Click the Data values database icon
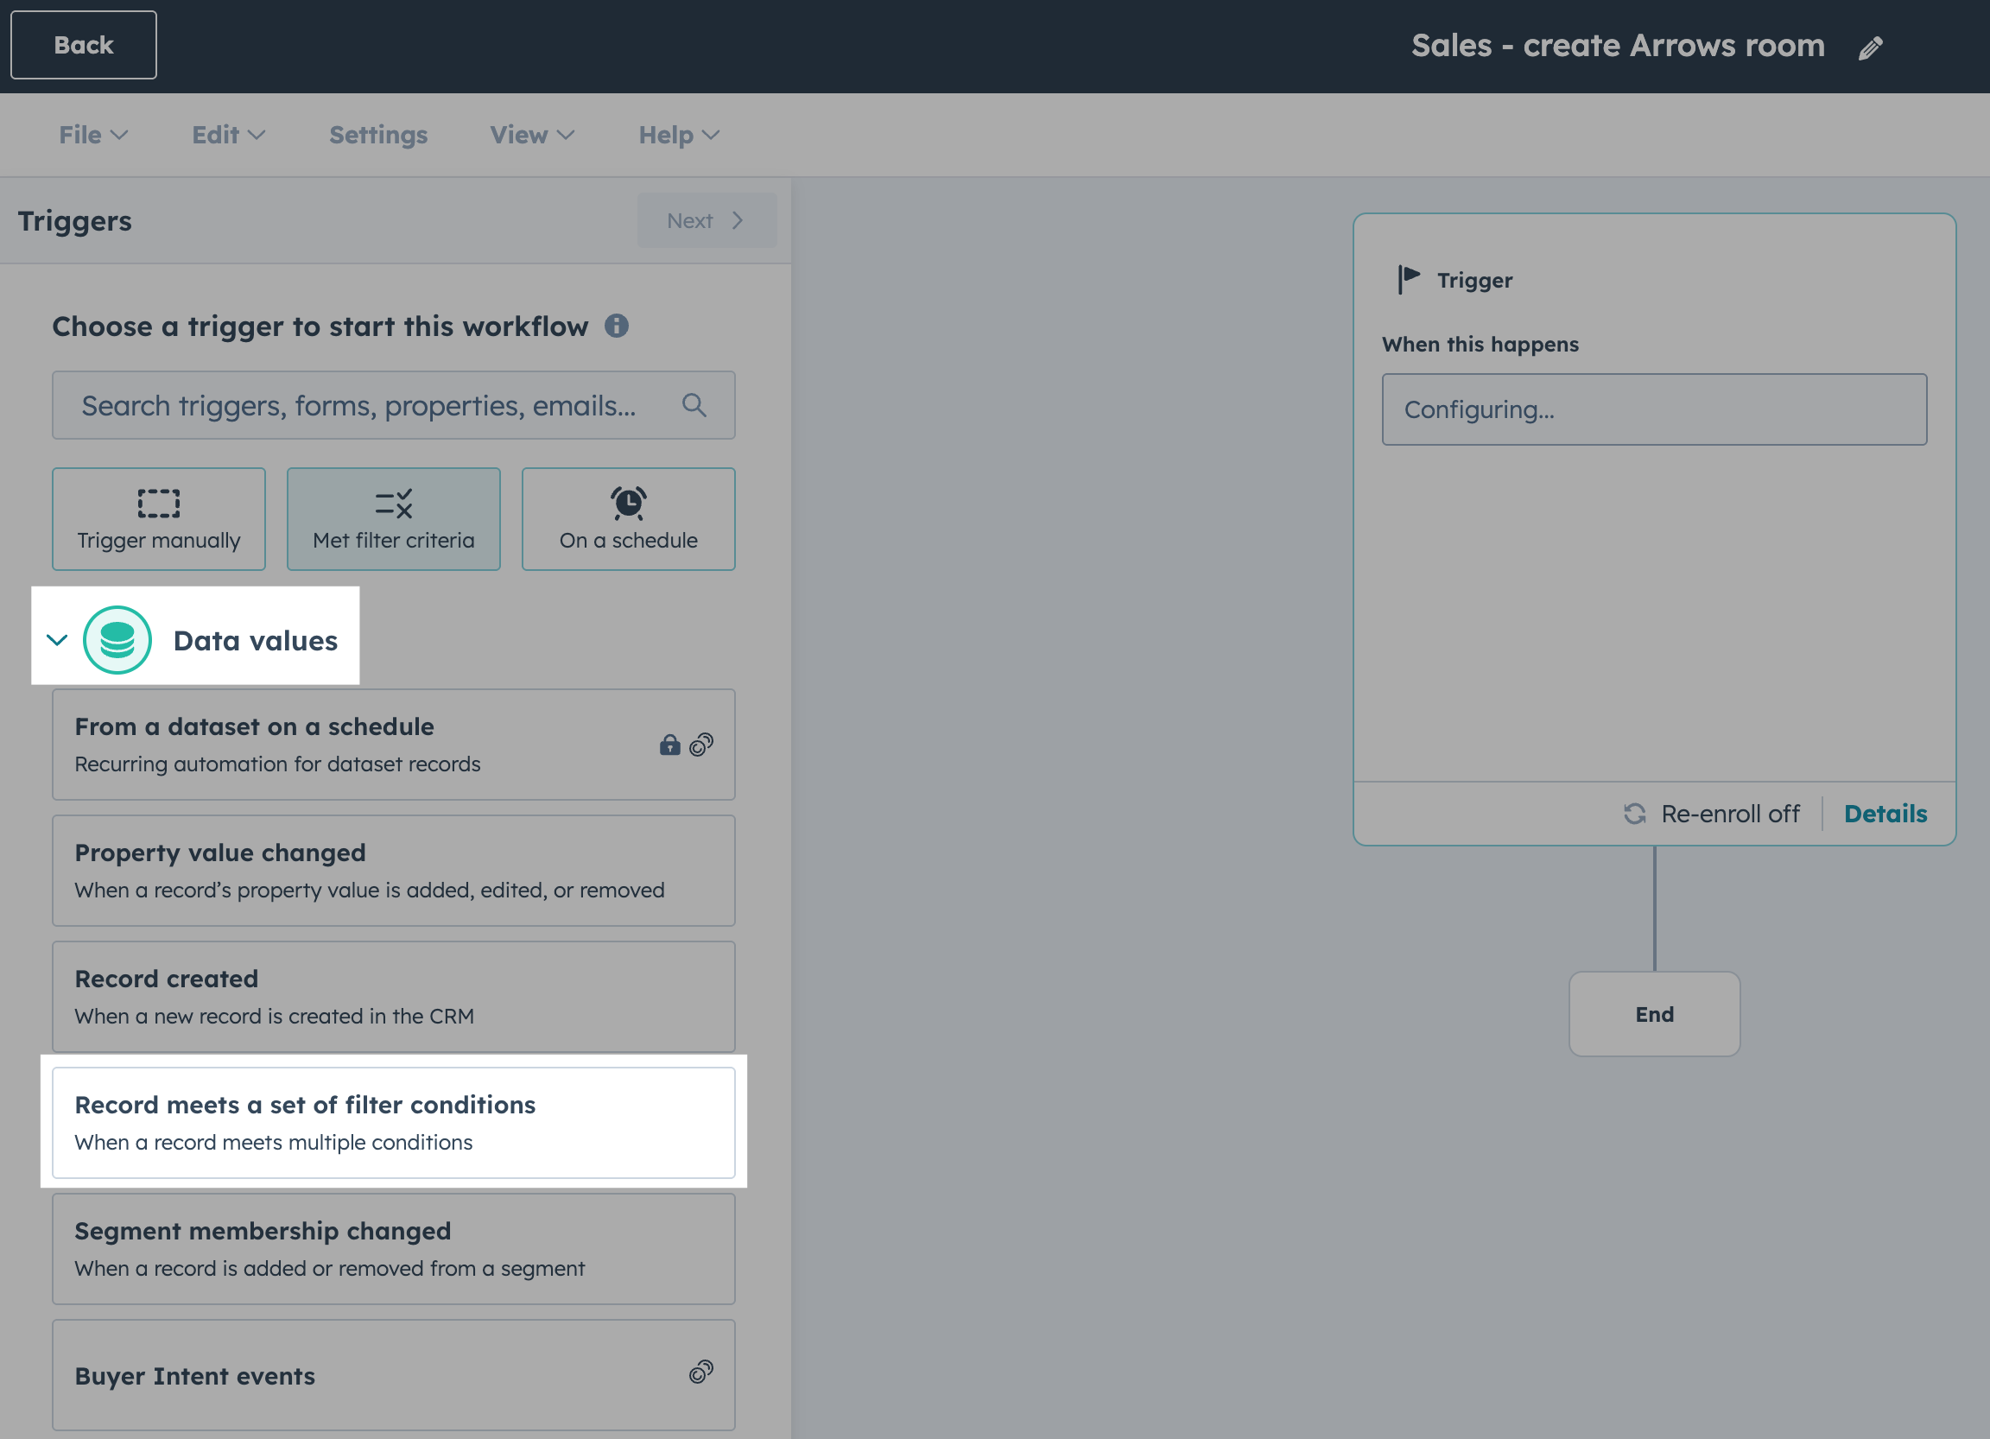 point(117,641)
